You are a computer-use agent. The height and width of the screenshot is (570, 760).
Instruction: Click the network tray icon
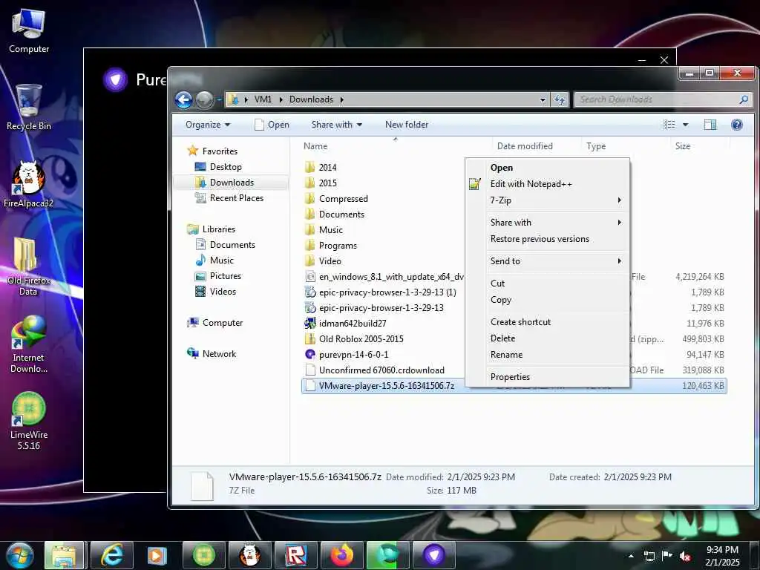(649, 556)
